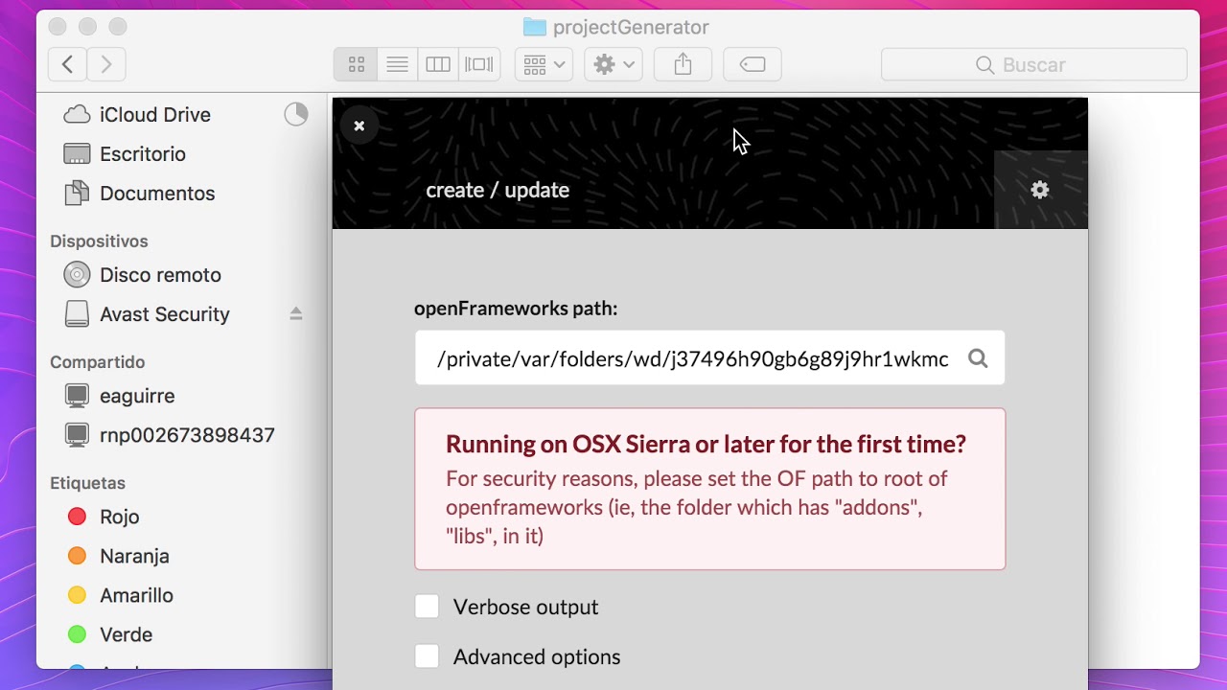Eject Avast Security volume
Screen dimensions: 1227x690
click(x=296, y=313)
